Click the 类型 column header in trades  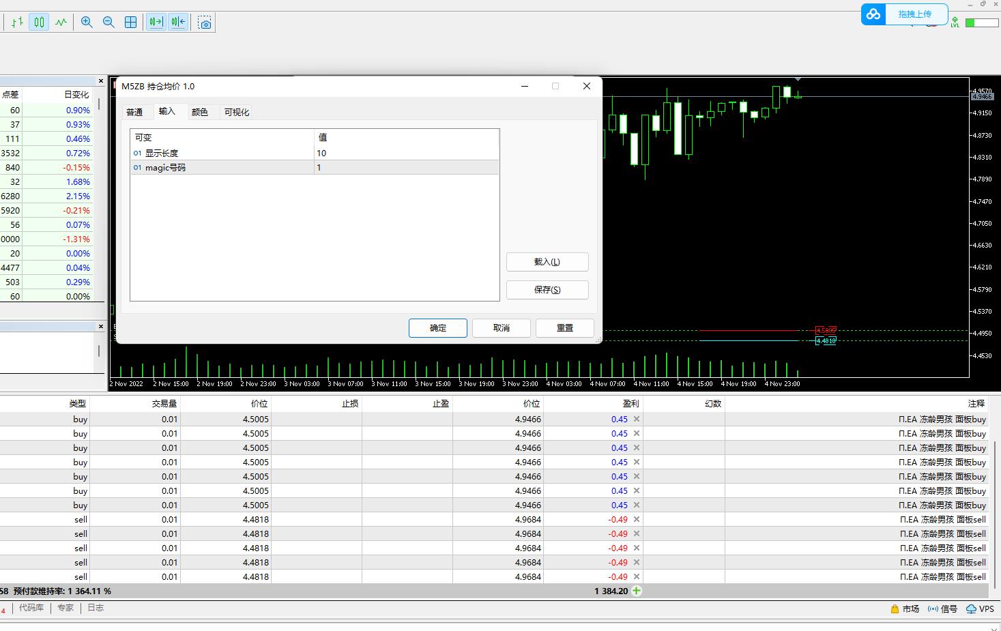pyautogui.click(x=77, y=404)
